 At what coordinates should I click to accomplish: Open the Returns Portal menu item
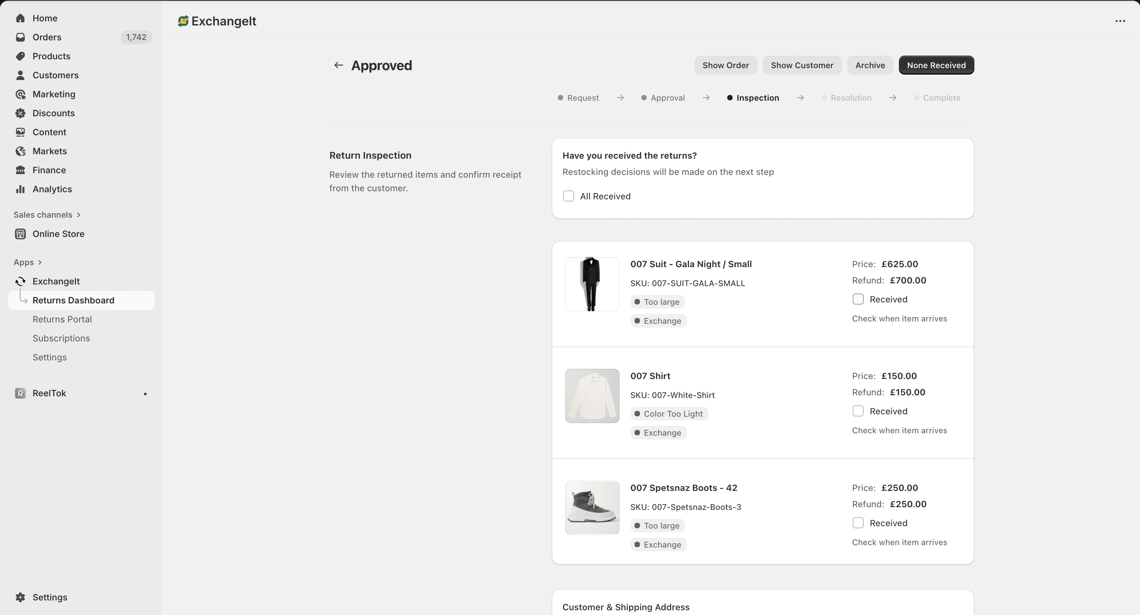coord(62,319)
